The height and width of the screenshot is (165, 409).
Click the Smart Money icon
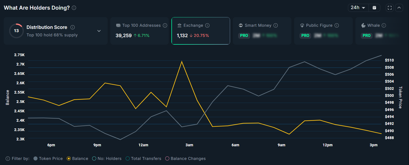point(240,25)
